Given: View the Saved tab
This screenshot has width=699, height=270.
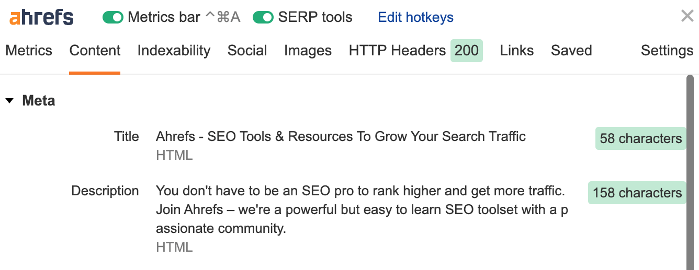Looking at the screenshot, I should click(x=571, y=51).
